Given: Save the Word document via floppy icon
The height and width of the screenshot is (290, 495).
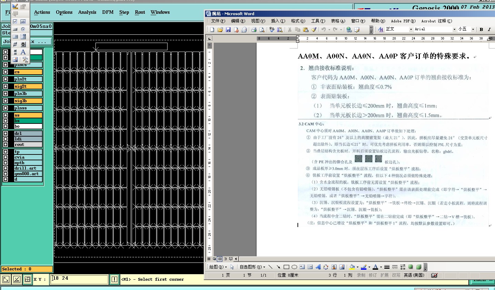Looking at the screenshot, I should coord(228,30).
